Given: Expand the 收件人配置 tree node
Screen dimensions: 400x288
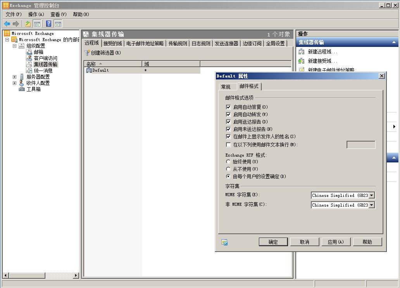Looking at the screenshot, I should (15, 83).
